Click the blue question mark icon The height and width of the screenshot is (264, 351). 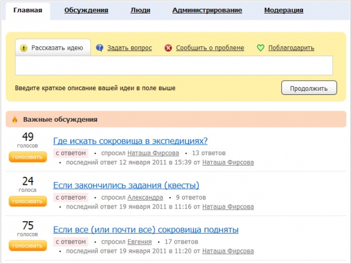[99, 48]
